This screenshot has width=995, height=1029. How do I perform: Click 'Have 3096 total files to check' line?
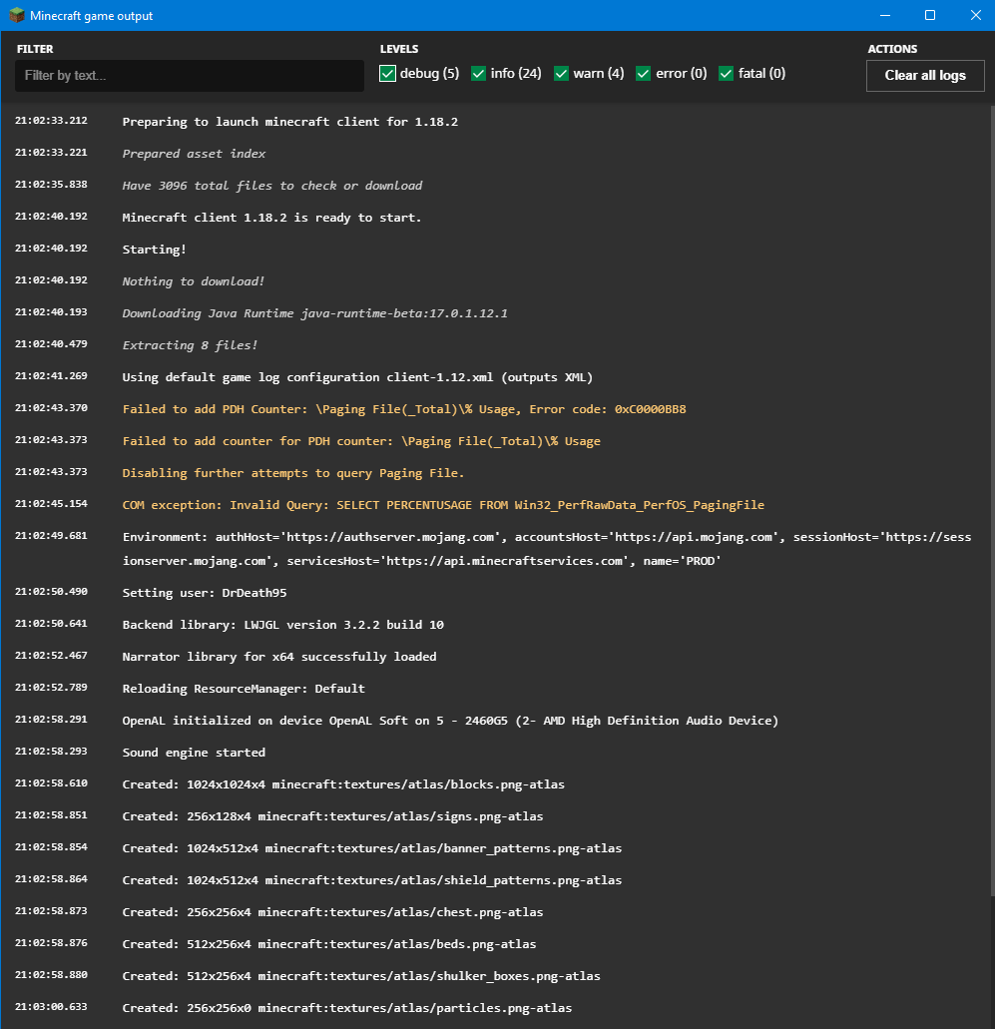coord(272,186)
